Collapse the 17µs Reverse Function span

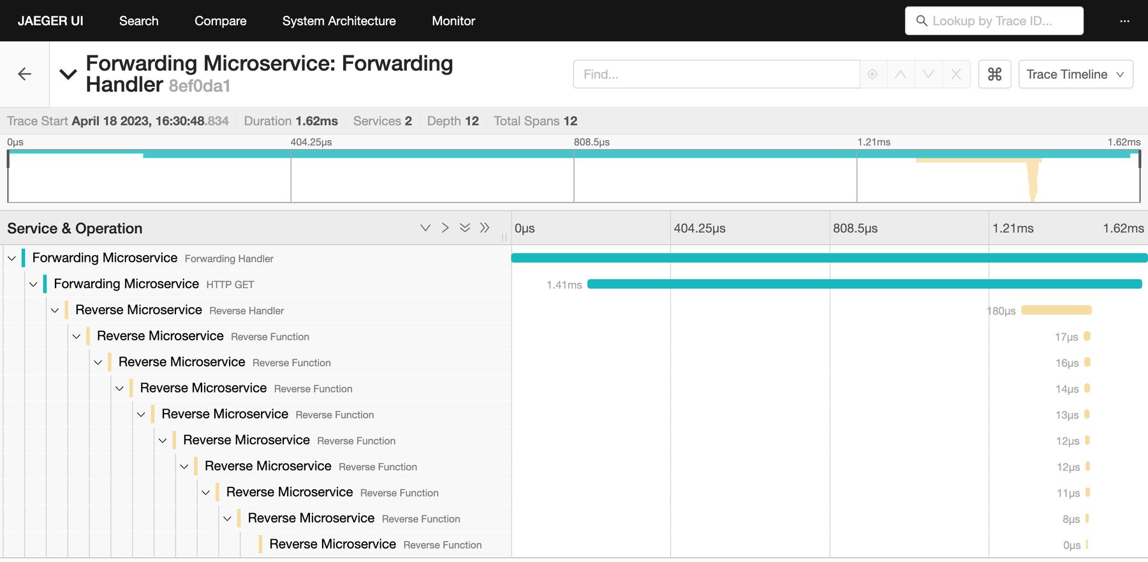pos(77,336)
